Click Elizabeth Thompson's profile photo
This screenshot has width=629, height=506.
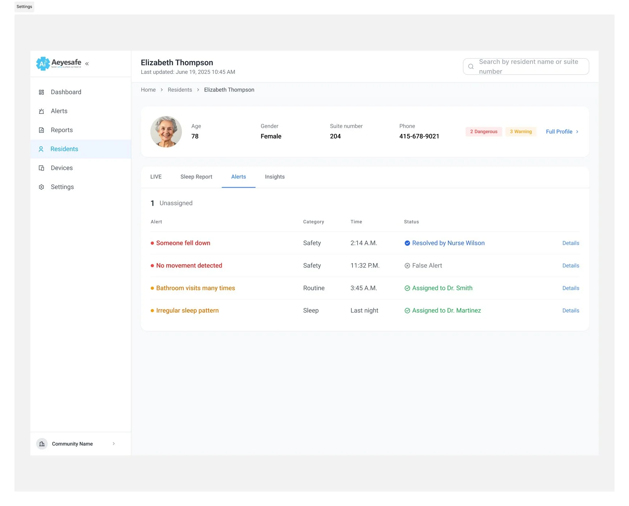pyautogui.click(x=166, y=132)
